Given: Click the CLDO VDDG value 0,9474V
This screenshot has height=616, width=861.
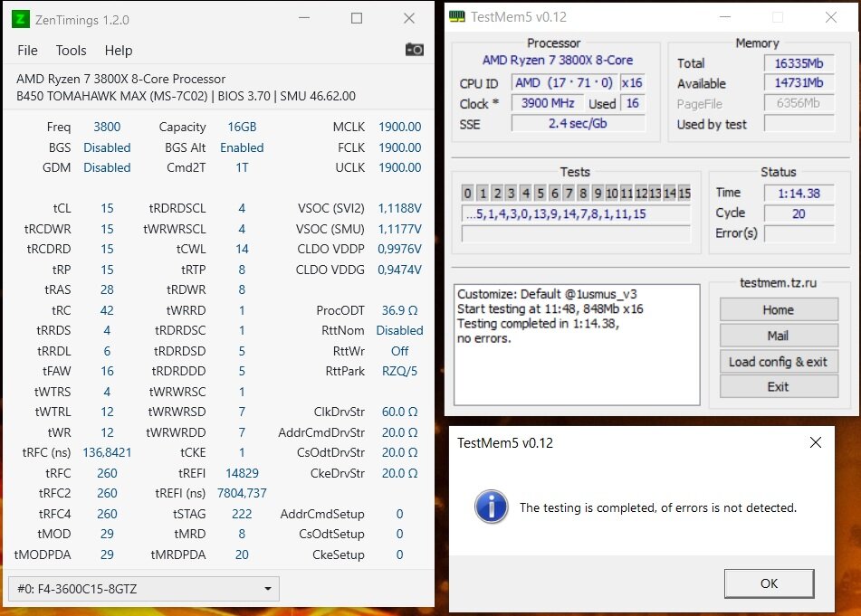Looking at the screenshot, I should click(400, 270).
